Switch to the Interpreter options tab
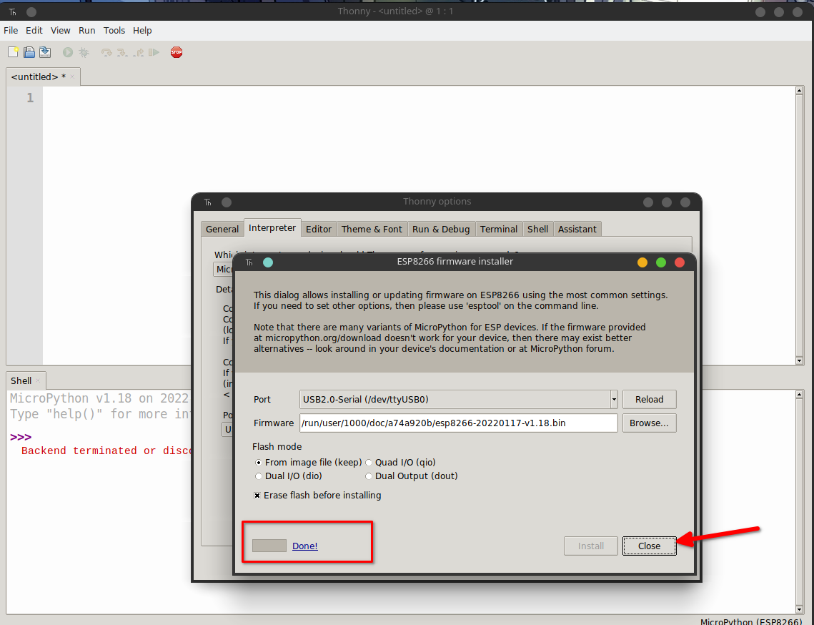The height and width of the screenshot is (625, 814). click(272, 227)
